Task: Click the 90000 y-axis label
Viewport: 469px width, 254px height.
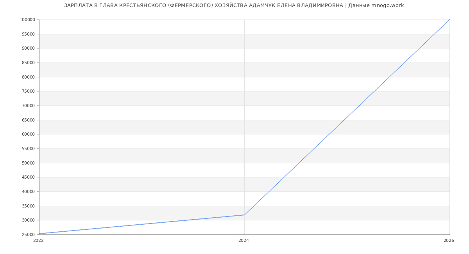Action: [x=28, y=48]
